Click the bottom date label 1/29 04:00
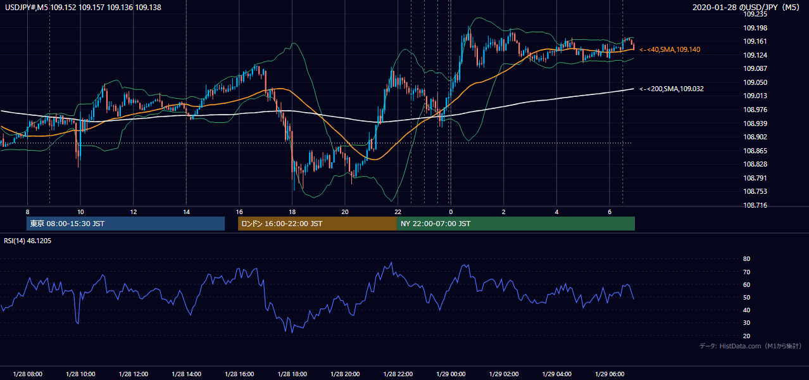809x380 pixels. click(x=556, y=374)
